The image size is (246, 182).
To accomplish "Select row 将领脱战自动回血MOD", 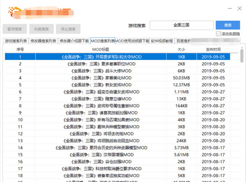I will point(117,141).
